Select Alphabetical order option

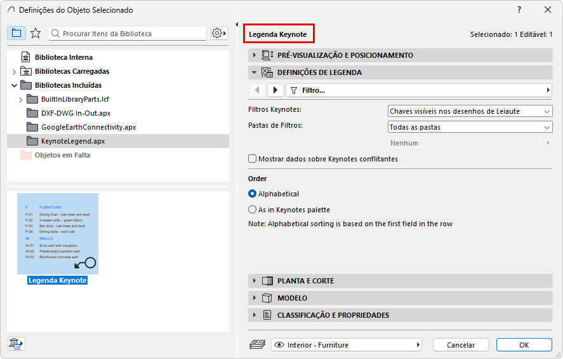(x=253, y=194)
